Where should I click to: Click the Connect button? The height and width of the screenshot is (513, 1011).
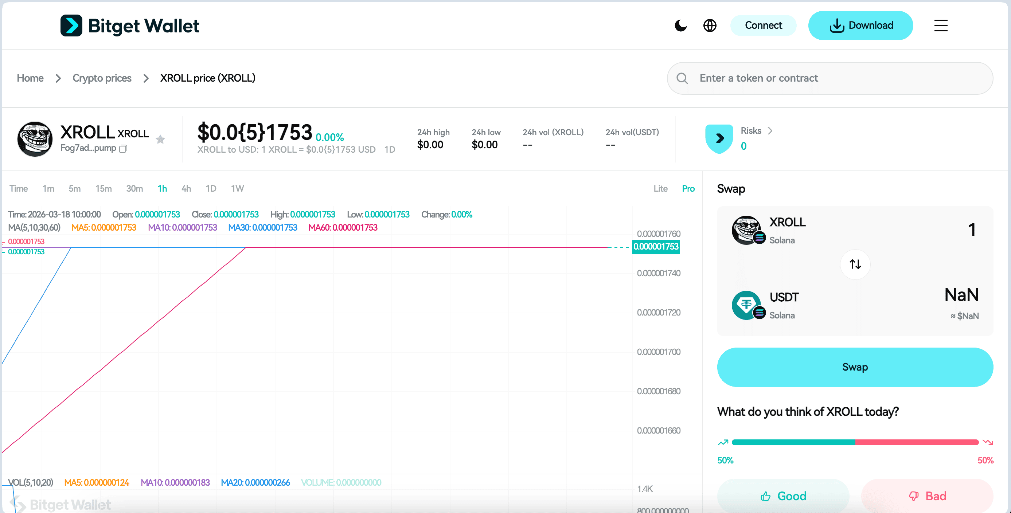coord(763,25)
